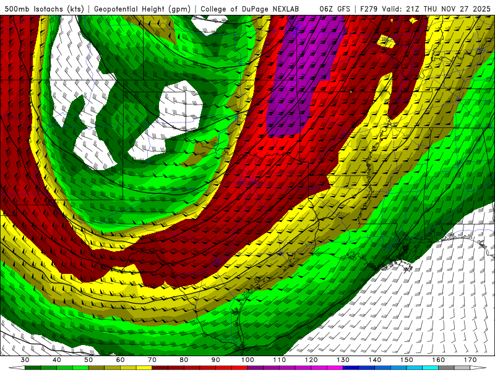Click the '30' label on the color scale

(x=25, y=360)
